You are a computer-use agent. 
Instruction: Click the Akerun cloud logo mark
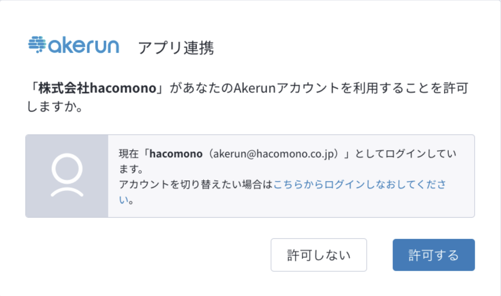(37, 45)
